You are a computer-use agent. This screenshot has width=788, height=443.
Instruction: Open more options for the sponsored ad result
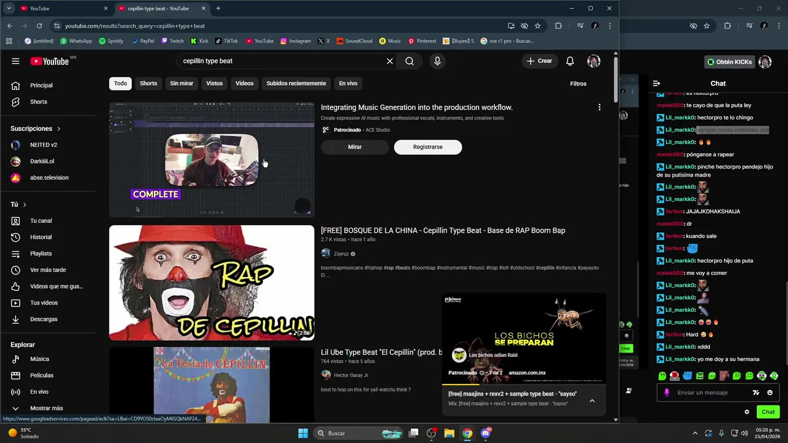click(x=599, y=107)
